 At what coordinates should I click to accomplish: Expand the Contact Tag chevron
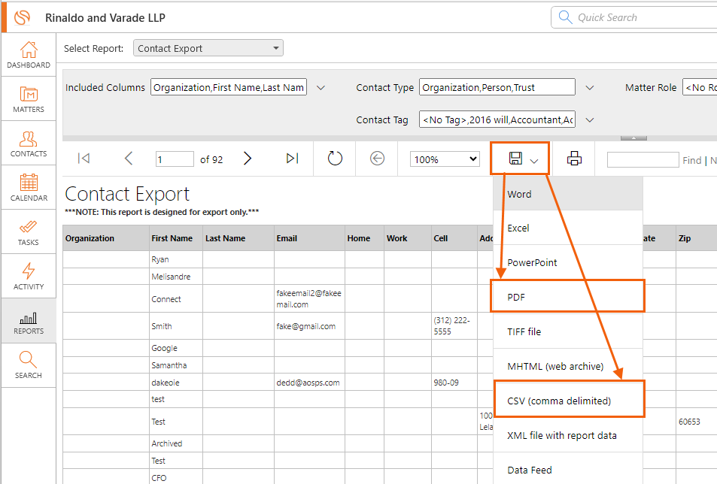590,120
